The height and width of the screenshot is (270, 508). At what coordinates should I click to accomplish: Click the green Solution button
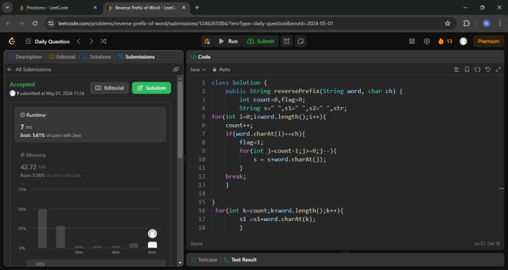click(x=151, y=87)
